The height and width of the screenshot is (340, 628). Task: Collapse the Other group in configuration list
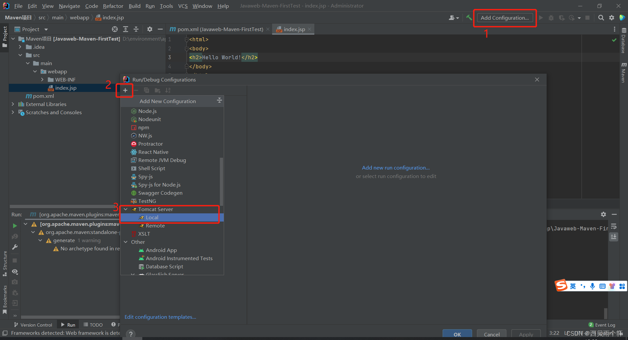(x=126, y=242)
